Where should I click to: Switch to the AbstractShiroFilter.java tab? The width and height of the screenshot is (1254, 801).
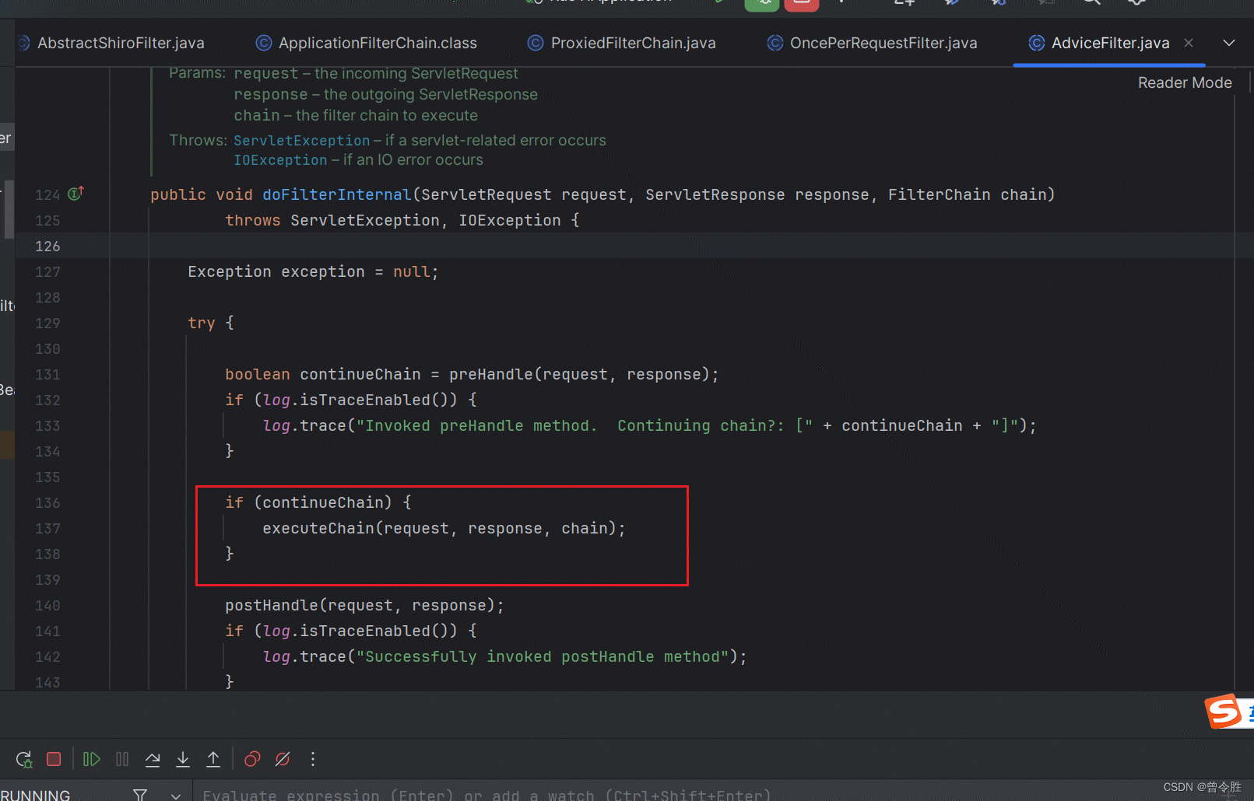coord(121,43)
